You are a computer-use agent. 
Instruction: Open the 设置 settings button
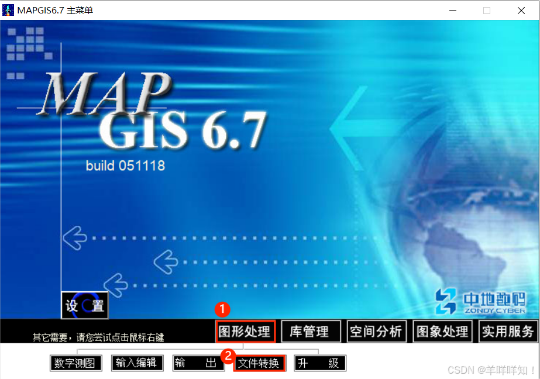pyautogui.click(x=85, y=305)
